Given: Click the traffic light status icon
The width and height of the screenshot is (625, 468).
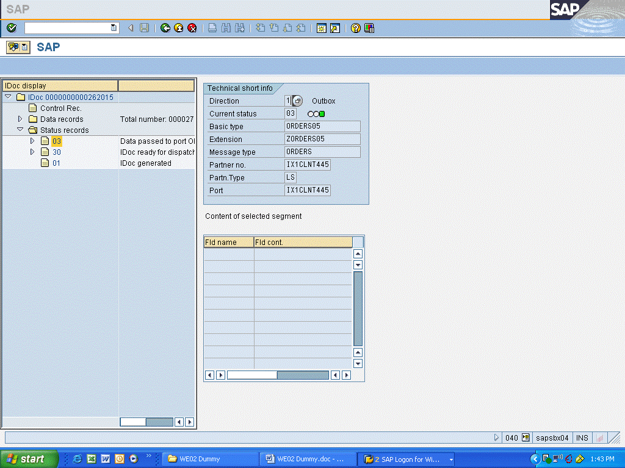Looking at the screenshot, I should 316,114.
